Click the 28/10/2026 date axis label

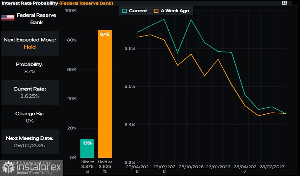[191, 167]
